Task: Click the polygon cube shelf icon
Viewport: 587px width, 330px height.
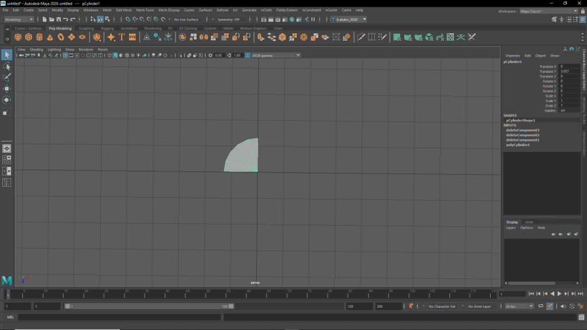Action: [x=29, y=37]
